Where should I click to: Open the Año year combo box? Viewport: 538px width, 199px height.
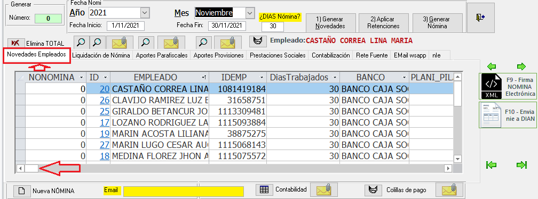click(145, 13)
